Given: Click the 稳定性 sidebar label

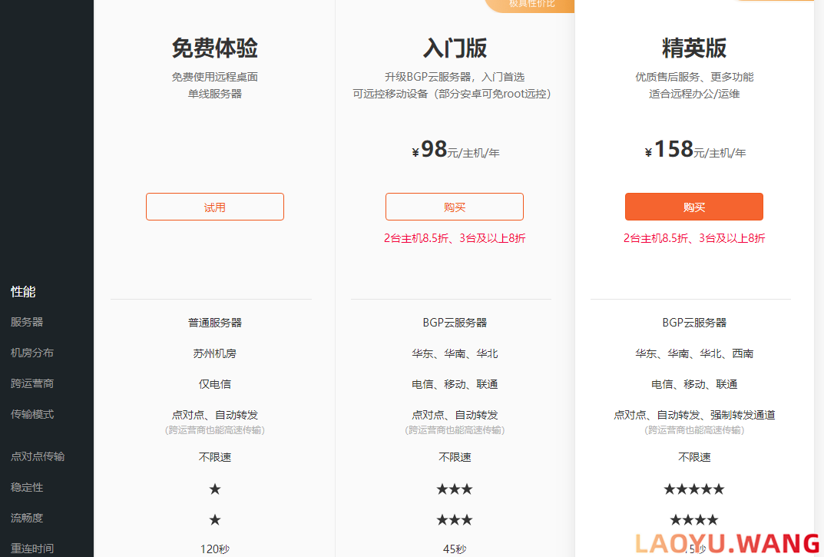Looking at the screenshot, I should coord(27,488).
